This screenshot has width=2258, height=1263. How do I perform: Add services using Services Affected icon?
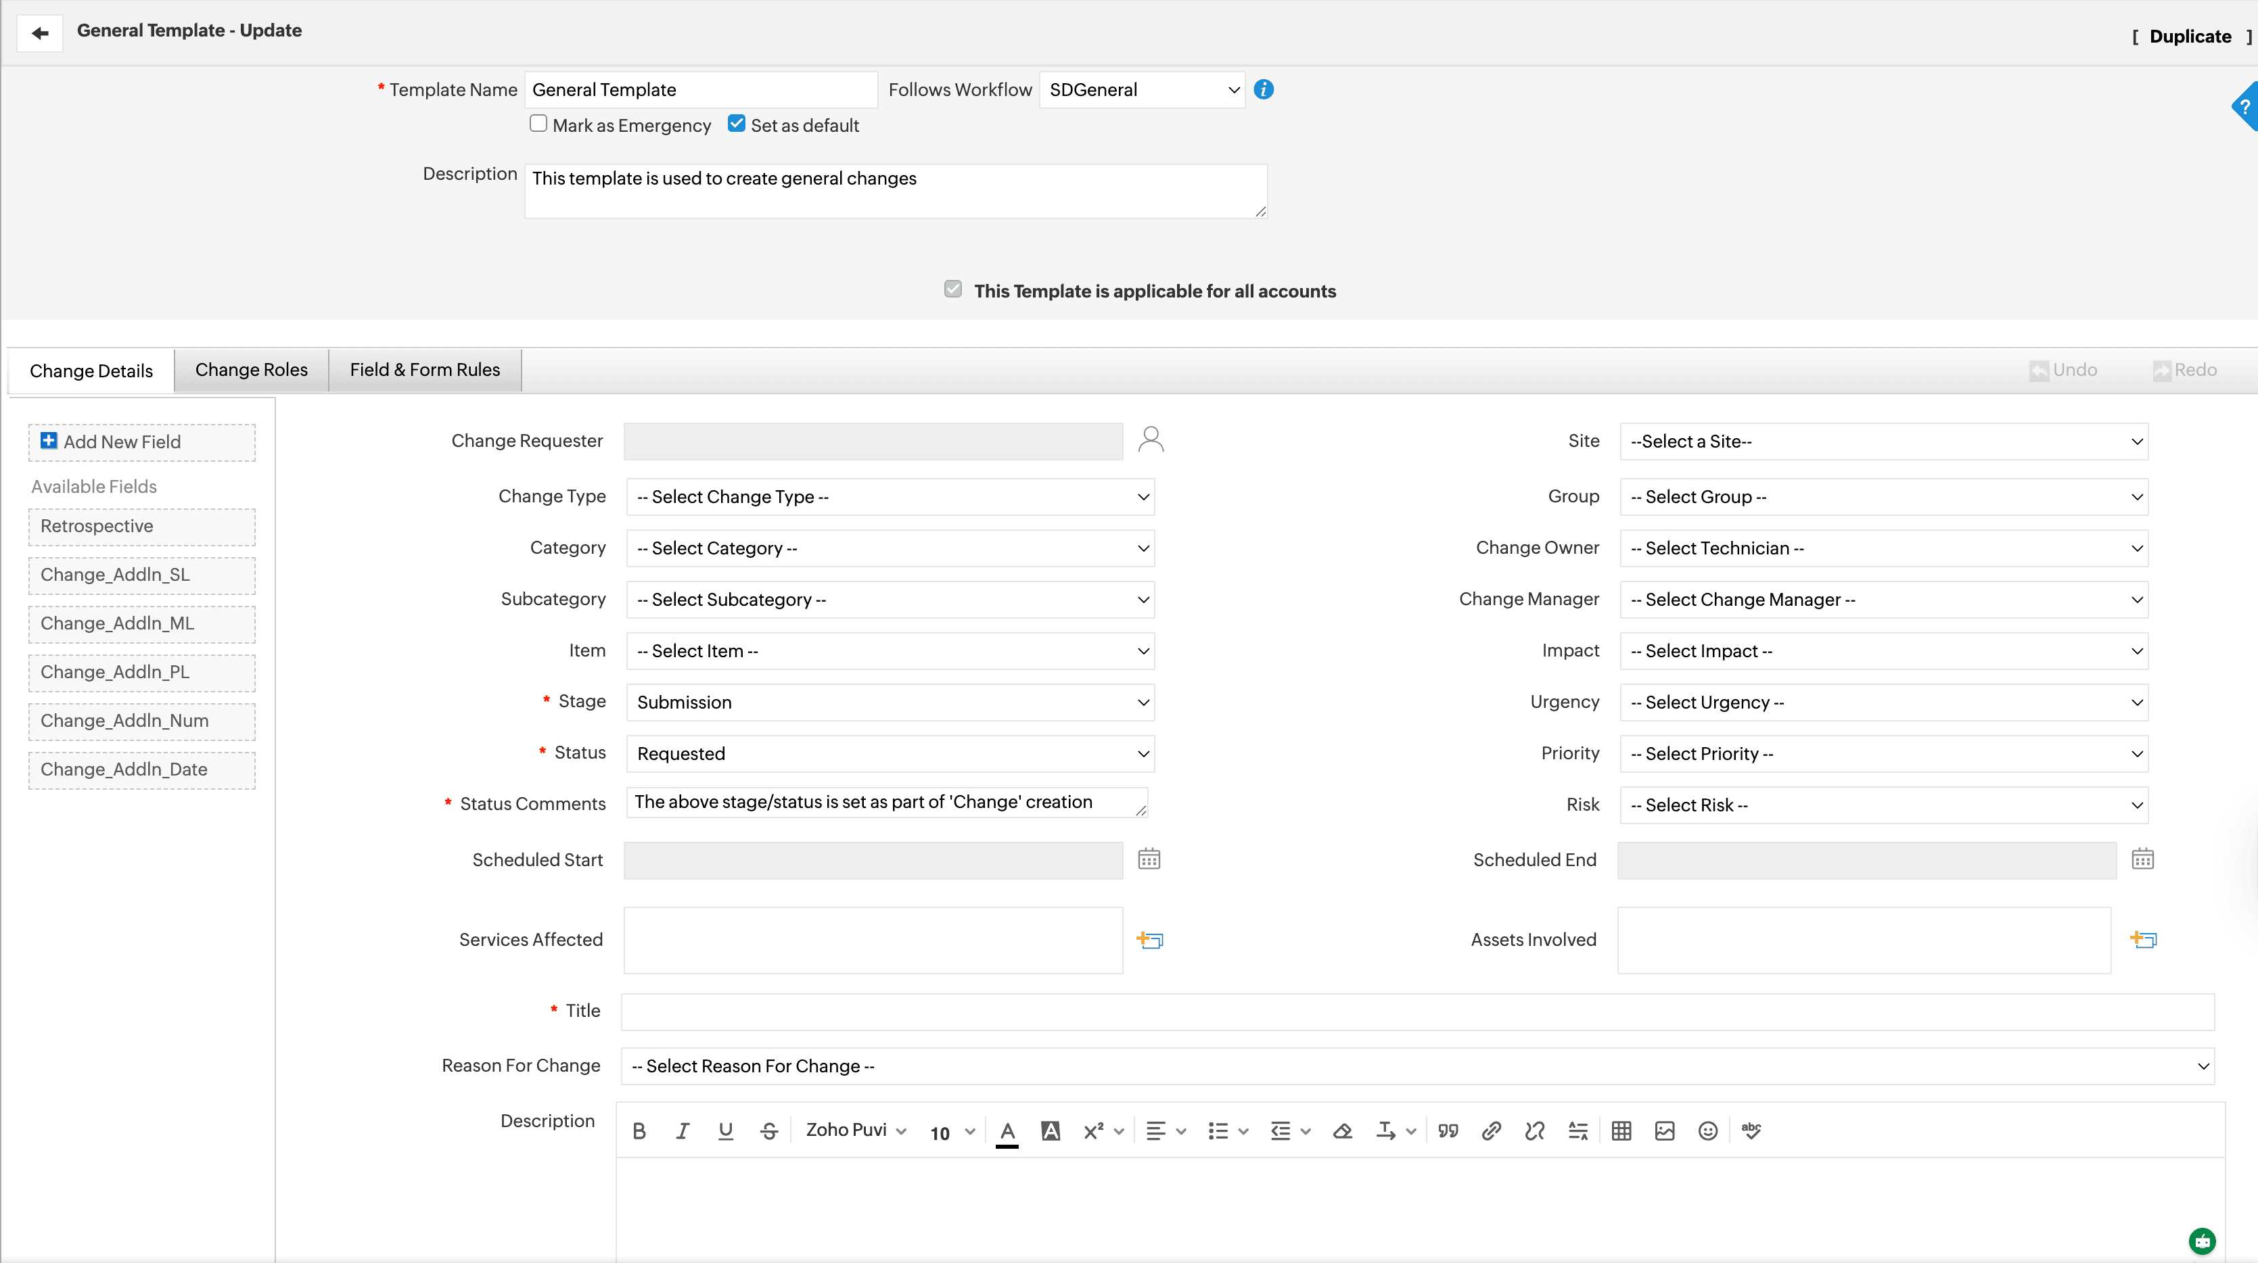tap(1149, 940)
